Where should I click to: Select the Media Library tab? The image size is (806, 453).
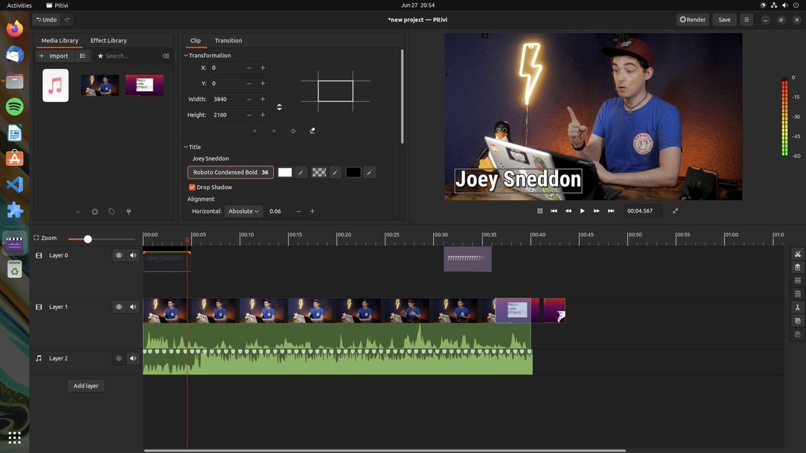(60, 40)
